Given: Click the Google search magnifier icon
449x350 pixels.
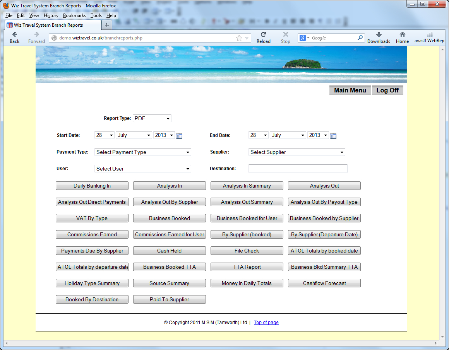Looking at the screenshot, I should click(360, 38).
